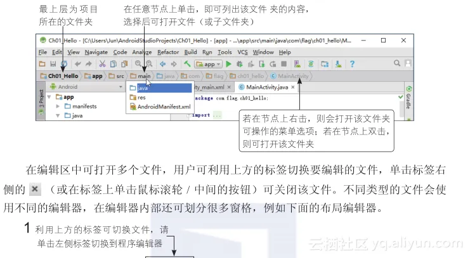Click the Forward navigation arrow
Image resolution: width=470 pixels, height=258 pixels.
point(174,64)
